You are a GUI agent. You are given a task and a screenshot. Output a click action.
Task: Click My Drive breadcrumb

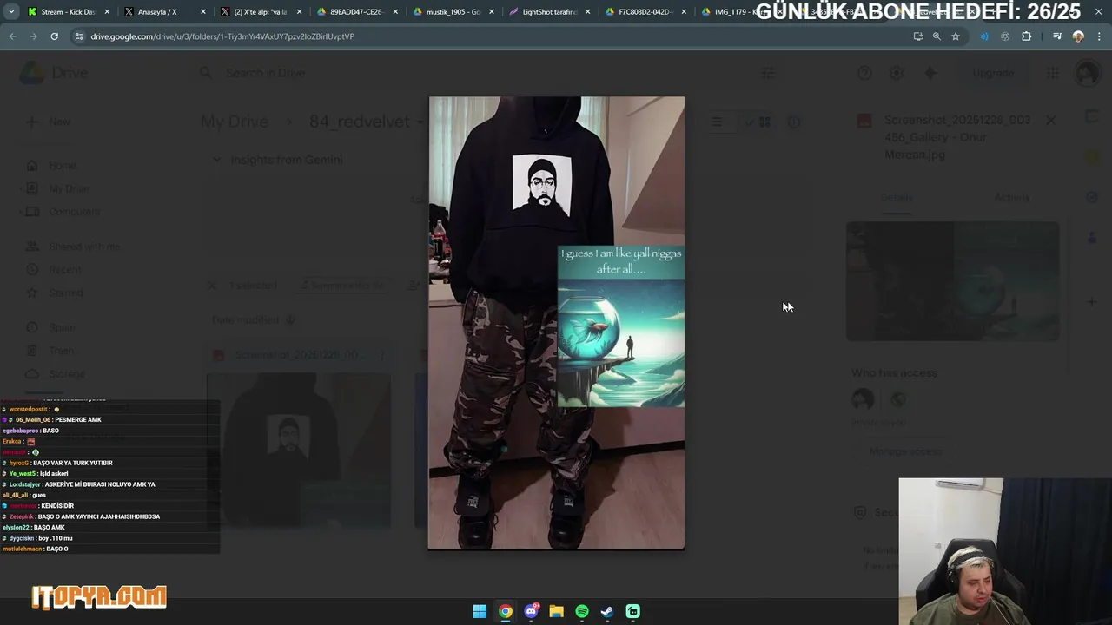235,122
